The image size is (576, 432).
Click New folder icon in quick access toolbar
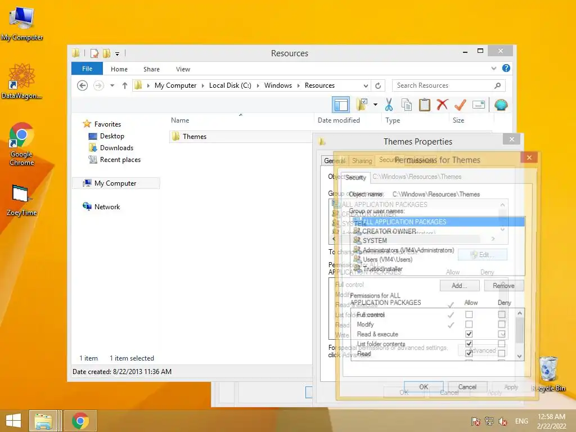(106, 53)
